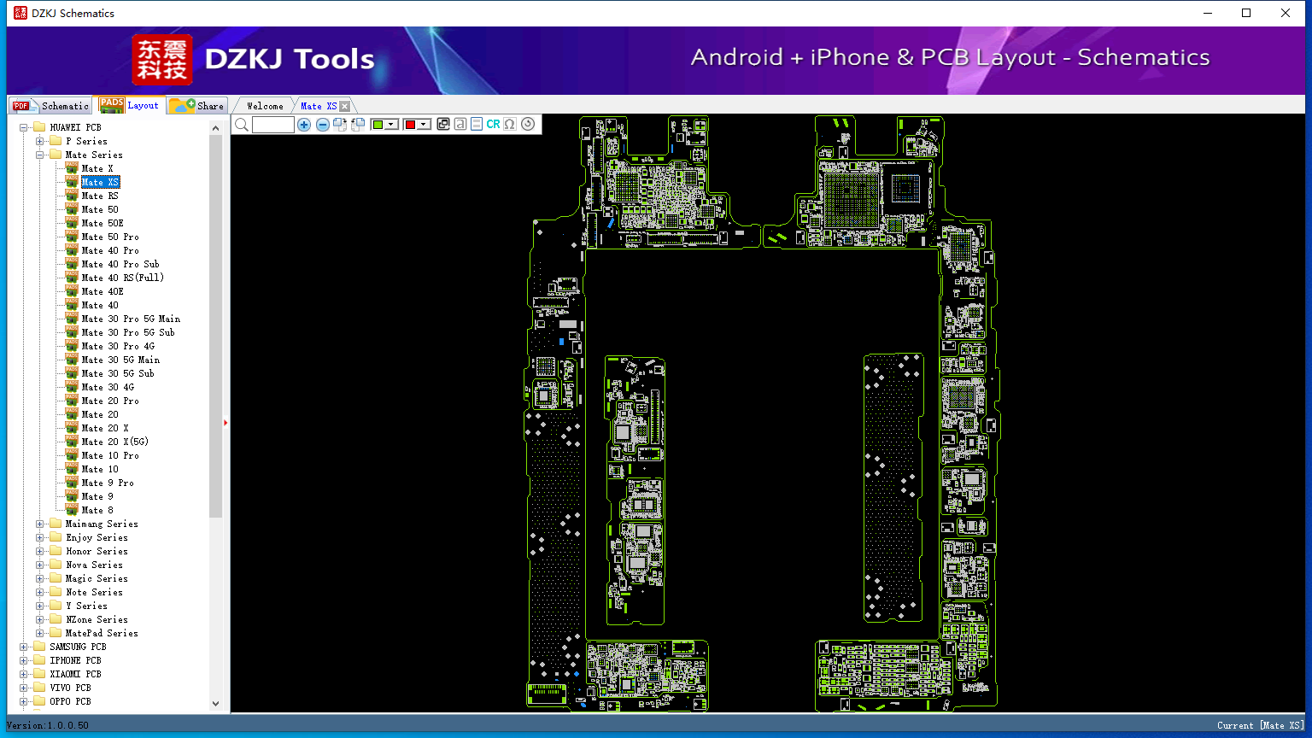Image resolution: width=1312 pixels, height=738 pixels.
Task: Click the green color swatch
Action: (378, 125)
